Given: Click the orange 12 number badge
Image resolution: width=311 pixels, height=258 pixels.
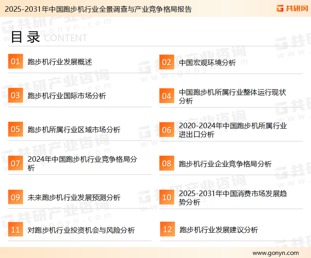Looking at the screenshot, I should (x=168, y=229).
